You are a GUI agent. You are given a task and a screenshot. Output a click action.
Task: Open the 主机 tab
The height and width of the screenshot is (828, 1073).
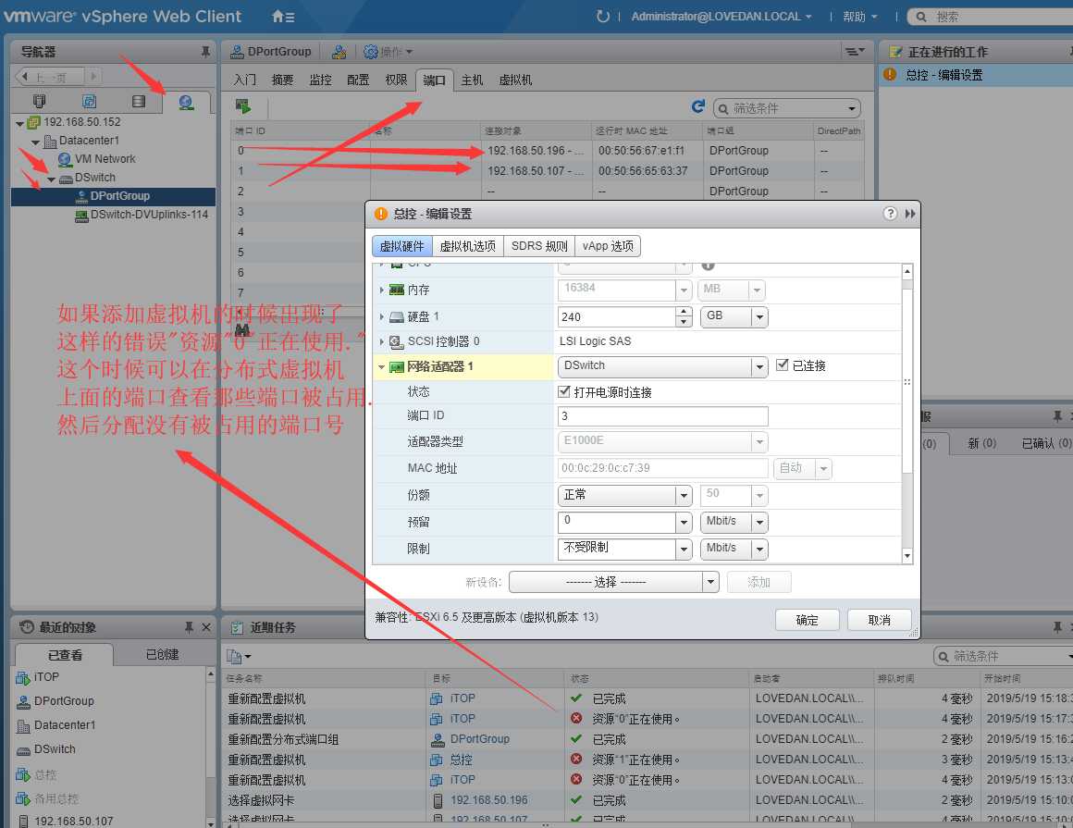[472, 80]
